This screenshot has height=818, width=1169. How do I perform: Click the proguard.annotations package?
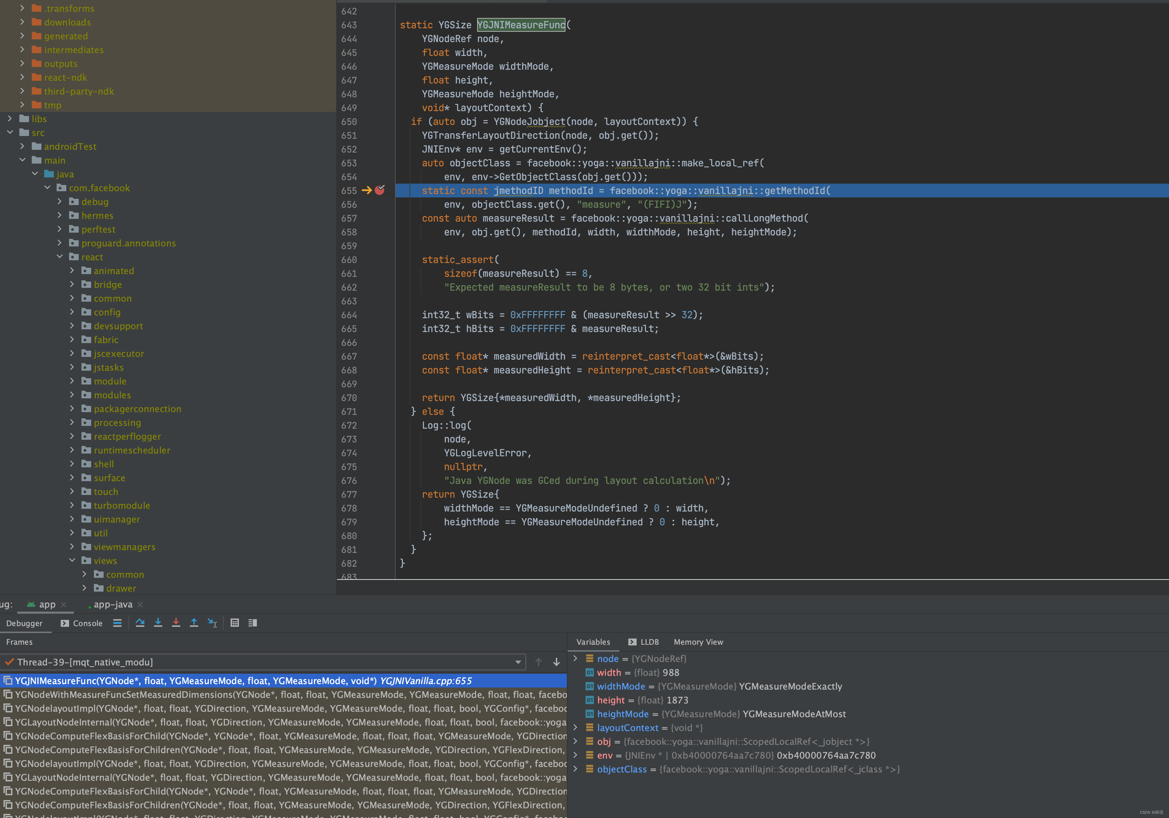128,243
